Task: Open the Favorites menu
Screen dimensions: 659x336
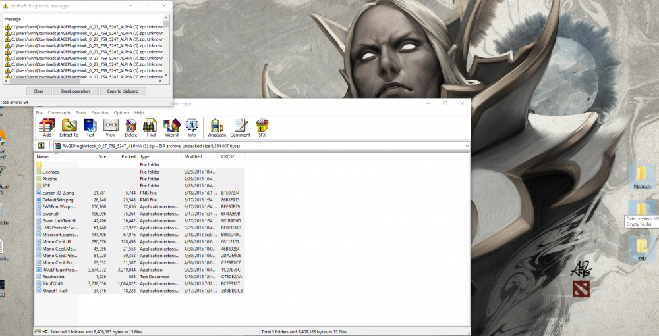Action: coord(100,113)
